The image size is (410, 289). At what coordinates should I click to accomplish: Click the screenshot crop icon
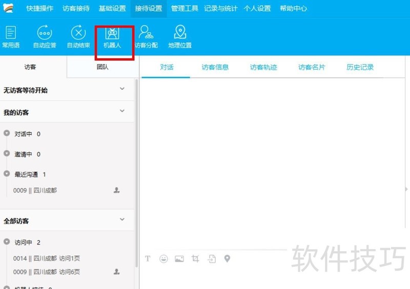195,259
